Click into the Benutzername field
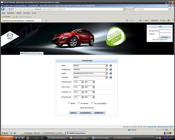Viewport: 175px width, 140px height. click(165, 31)
